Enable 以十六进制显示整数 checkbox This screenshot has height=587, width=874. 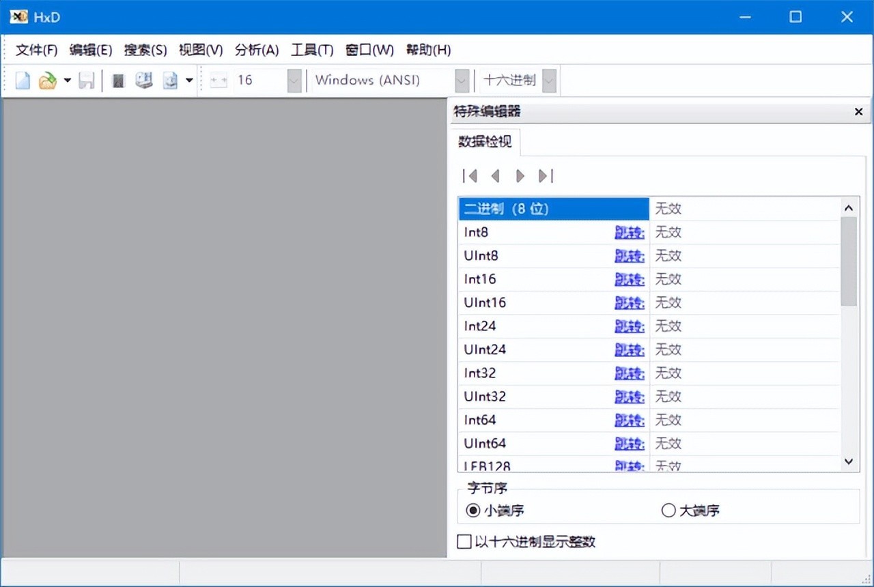click(464, 541)
